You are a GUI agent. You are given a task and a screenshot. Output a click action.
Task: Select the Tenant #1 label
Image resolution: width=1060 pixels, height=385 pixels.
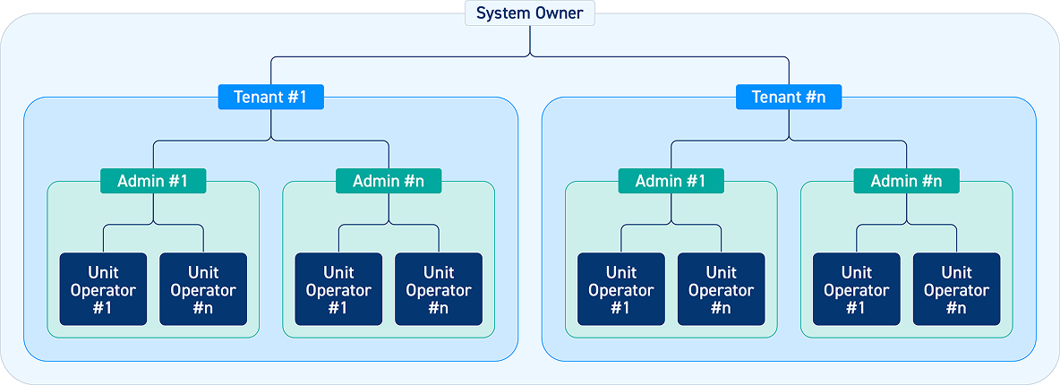click(x=271, y=97)
